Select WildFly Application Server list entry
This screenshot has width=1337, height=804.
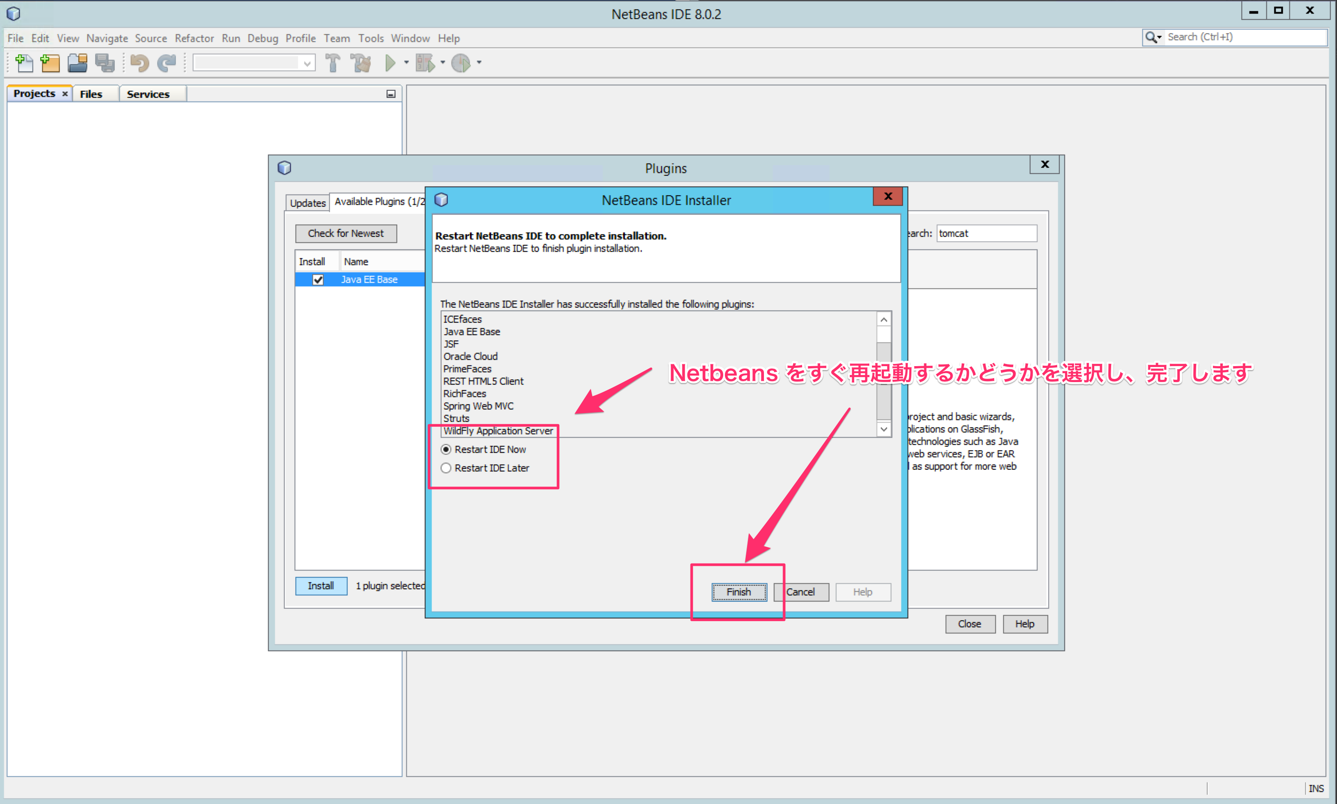[x=498, y=431]
